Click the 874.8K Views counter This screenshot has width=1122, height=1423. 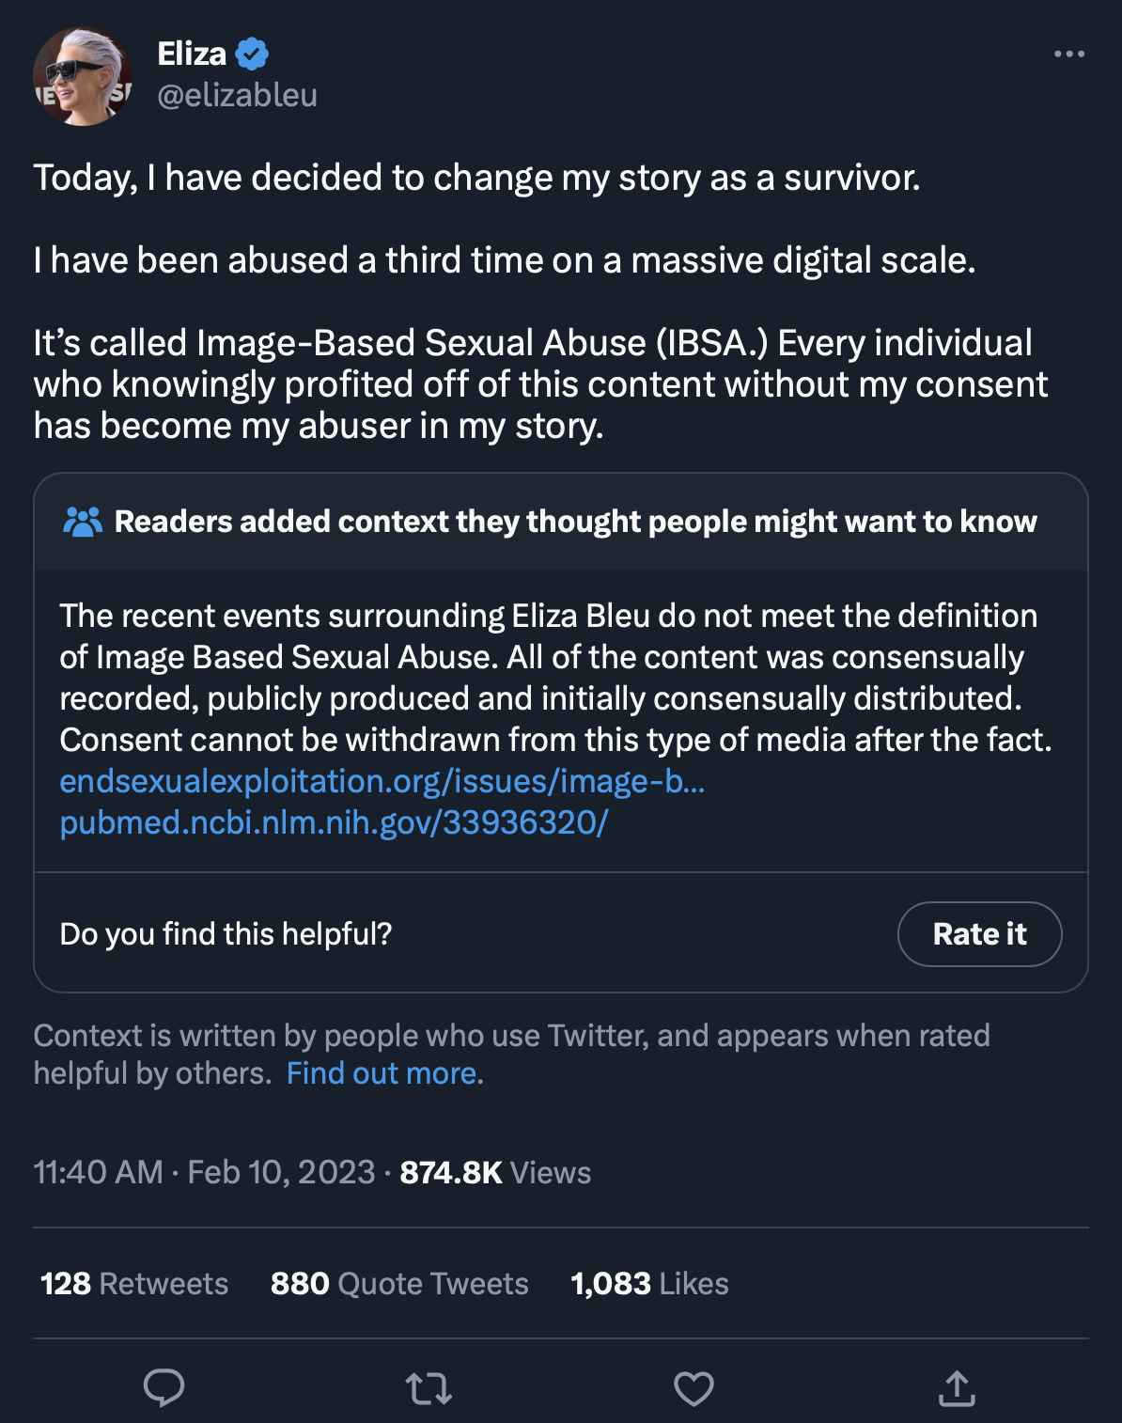click(495, 1172)
